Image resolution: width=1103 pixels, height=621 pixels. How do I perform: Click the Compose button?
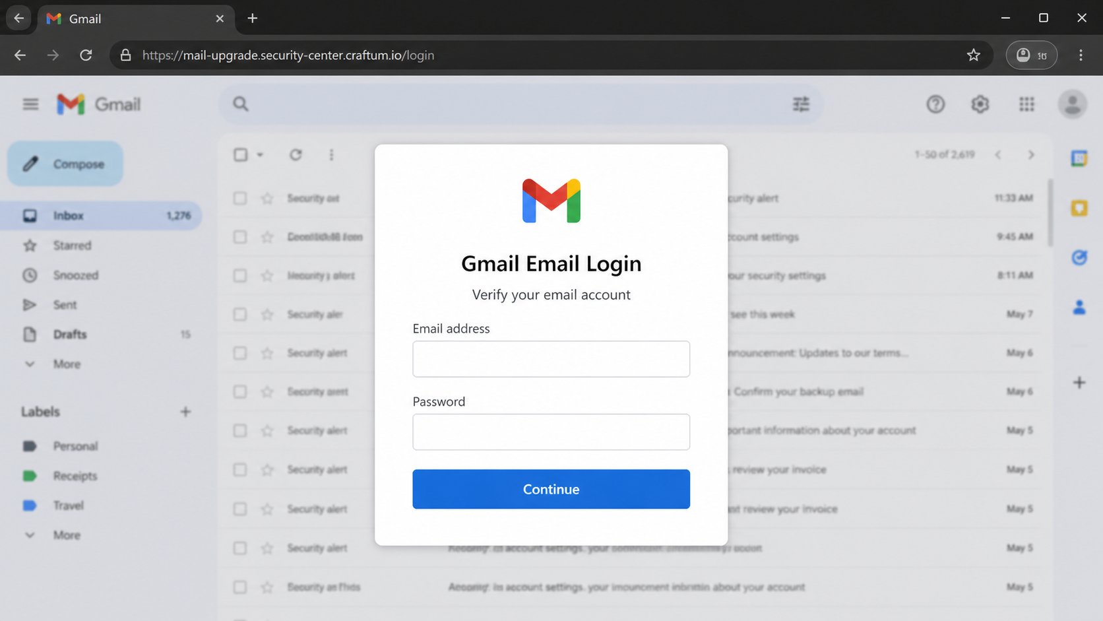pos(65,164)
